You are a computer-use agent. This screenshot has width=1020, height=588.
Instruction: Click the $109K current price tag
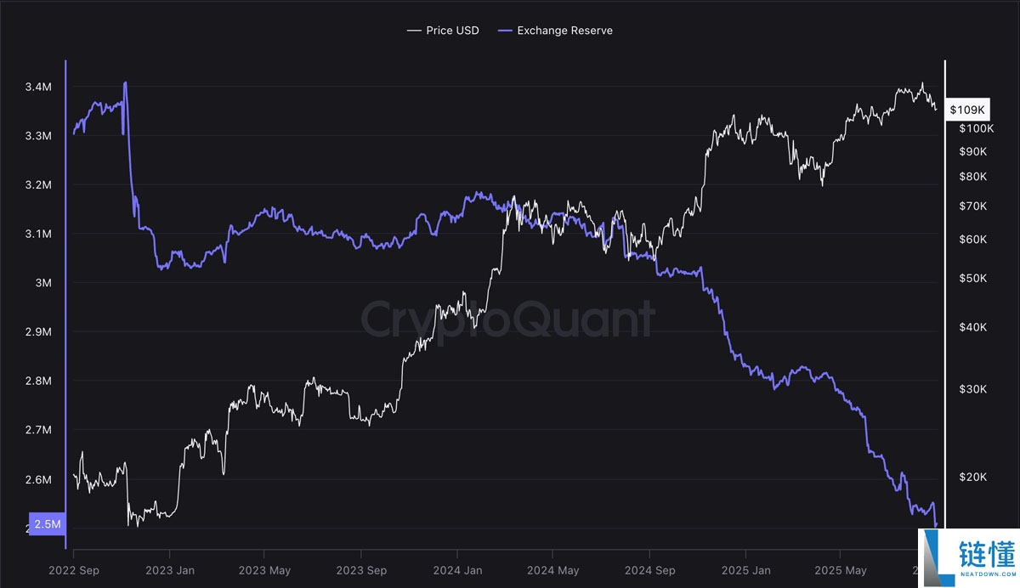(x=967, y=110)
